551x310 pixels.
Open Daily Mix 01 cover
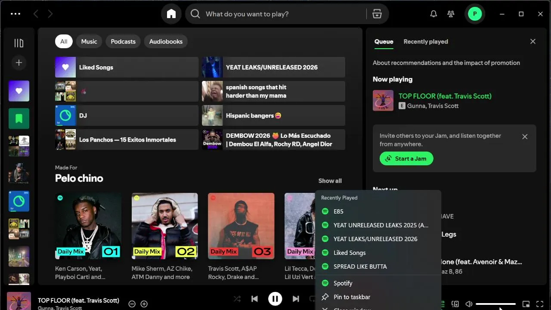coord(88,226)
